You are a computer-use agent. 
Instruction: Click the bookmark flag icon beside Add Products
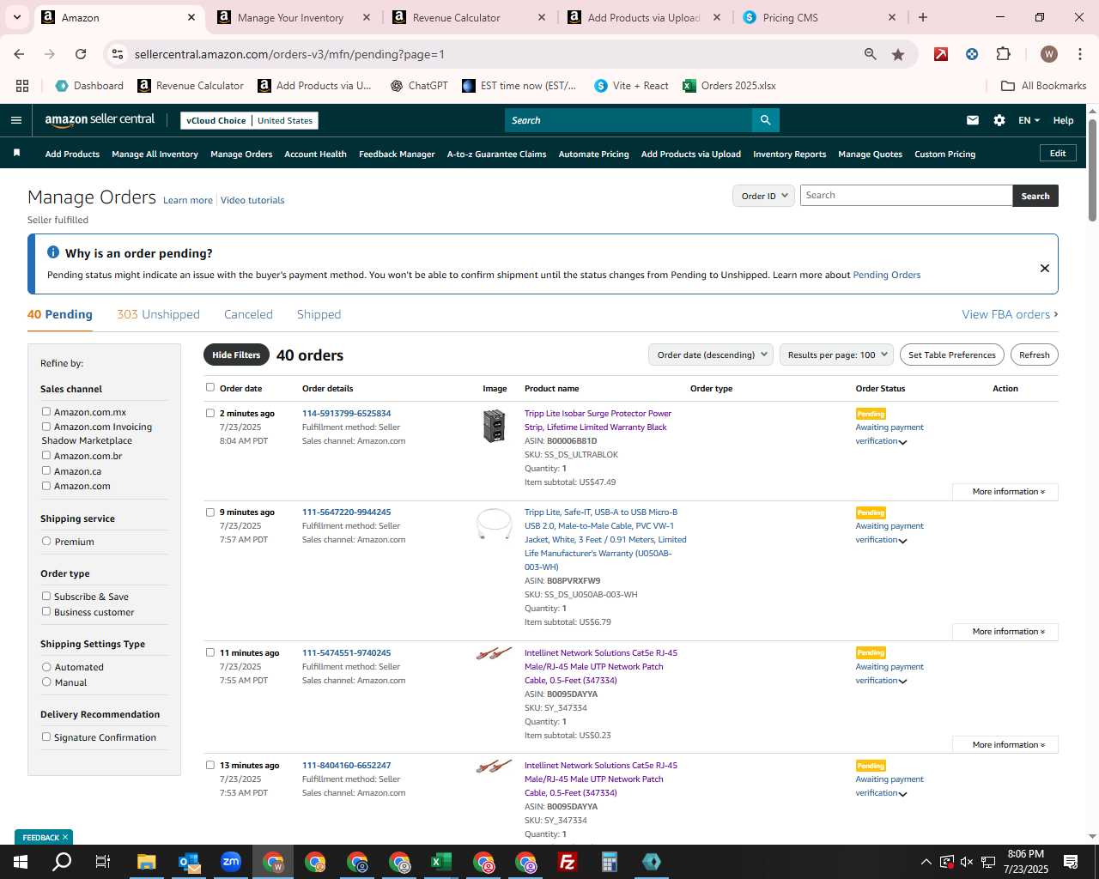(16, 153)
